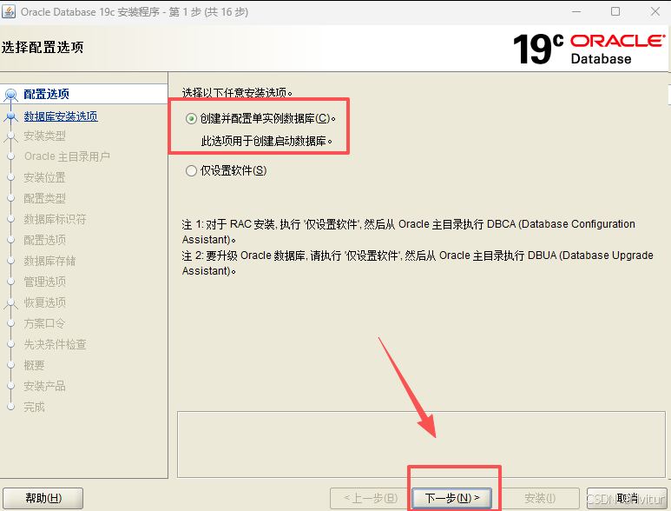Click the step marker icon beside 数据库安装选项
This screenshot has height=511, width=671.
pos(10,116)
